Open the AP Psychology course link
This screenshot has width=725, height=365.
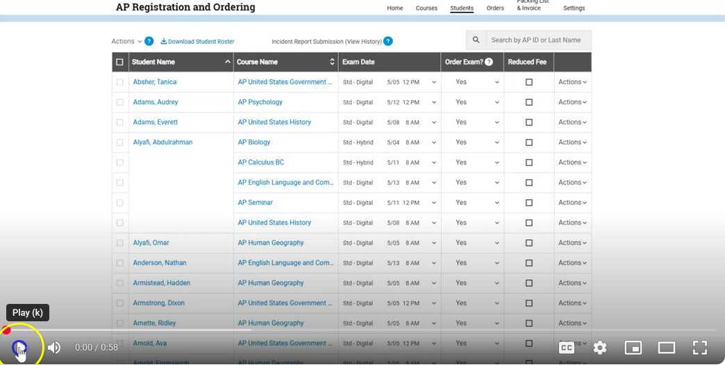pyautogui.click(x=260, y=102)
